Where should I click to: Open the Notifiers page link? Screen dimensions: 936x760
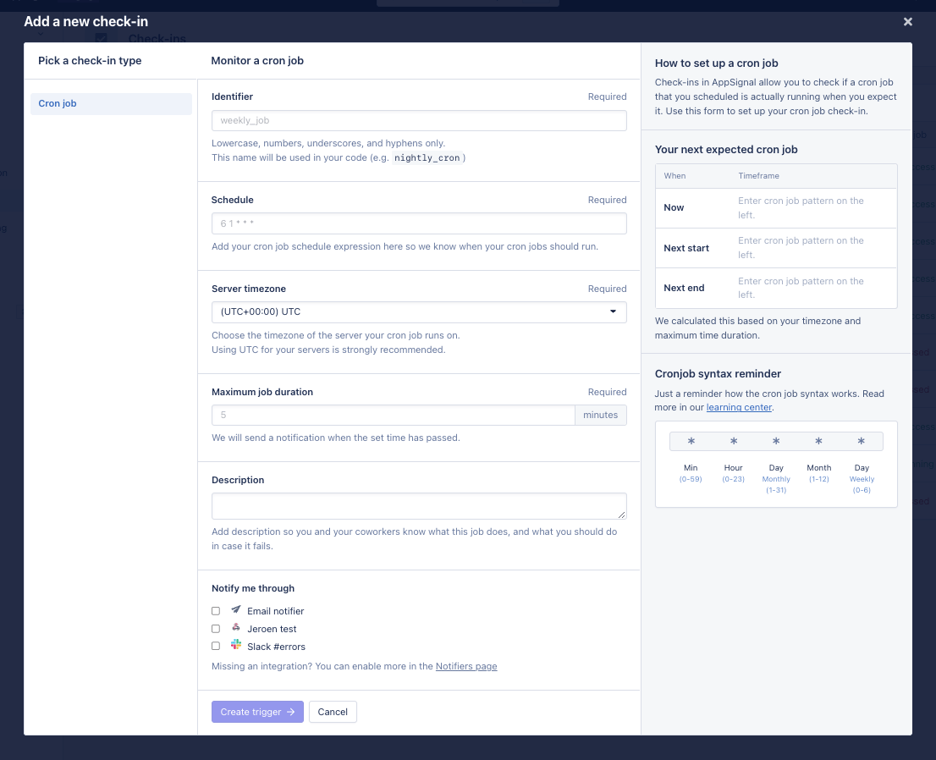[x=466, y=666]
